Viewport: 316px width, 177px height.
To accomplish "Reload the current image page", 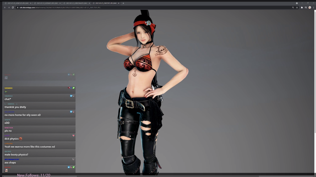I will 13,7.
